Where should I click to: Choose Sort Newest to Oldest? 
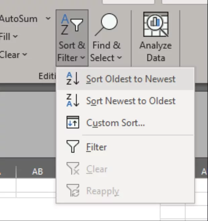131,101
